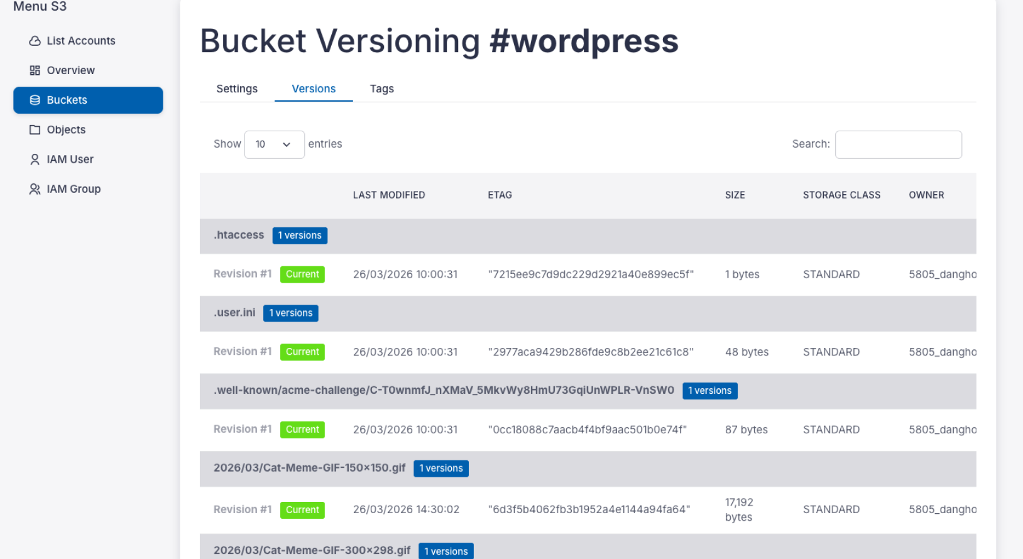The height and width of the screenshot is (559, 1023).
Task: Open the Show entries dropdown
Action: click(274, 144)
